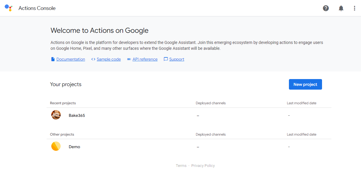Open the Terms link in footer
This screenshot has width=361, height=176.
(181, 166)
